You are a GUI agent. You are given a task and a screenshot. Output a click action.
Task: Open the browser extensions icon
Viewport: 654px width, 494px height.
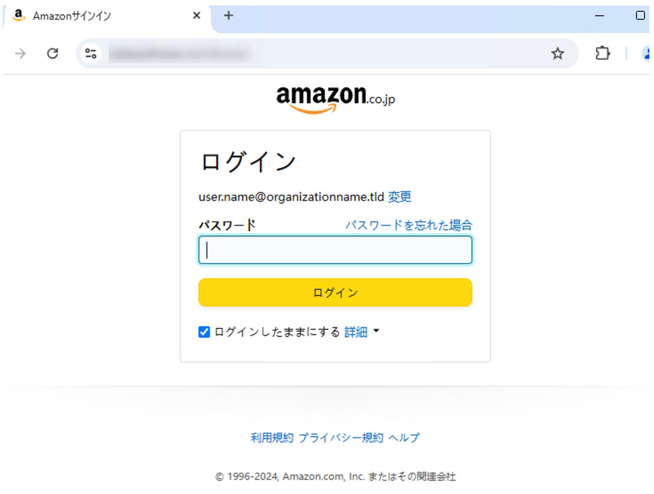click(x=602, y=53)
